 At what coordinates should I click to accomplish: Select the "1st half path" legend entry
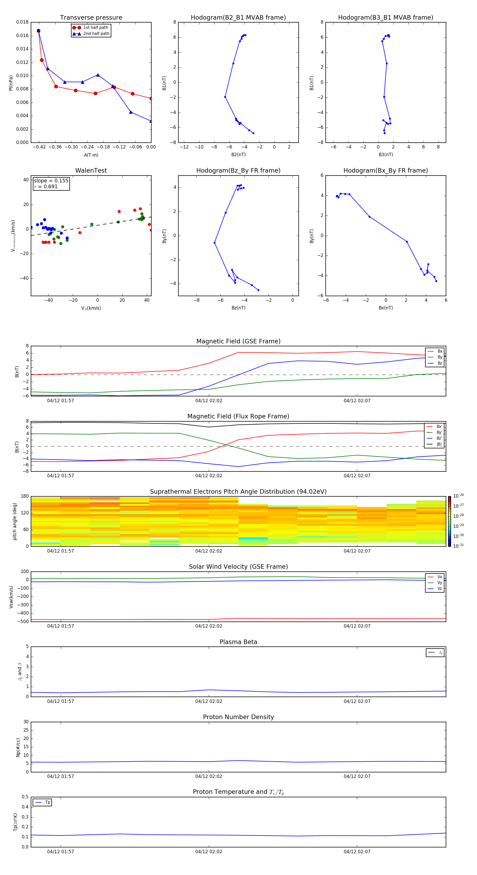point(91,28)
